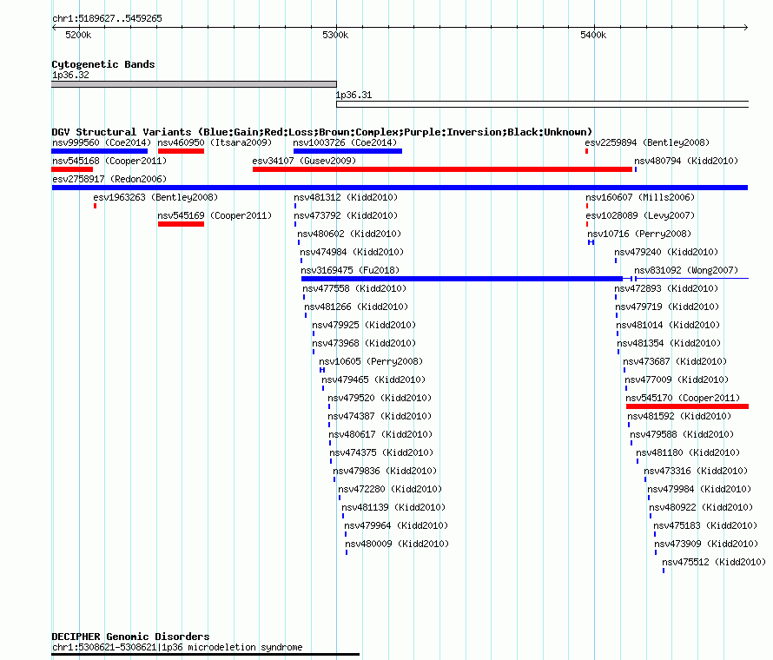Click nsv475183 (Kidd2010) label

(705, 525)
